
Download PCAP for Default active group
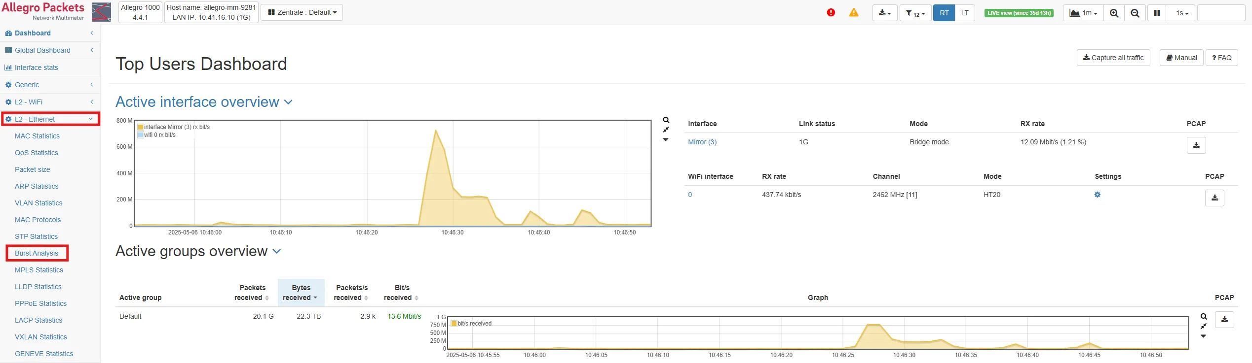tap(1224, 320)
